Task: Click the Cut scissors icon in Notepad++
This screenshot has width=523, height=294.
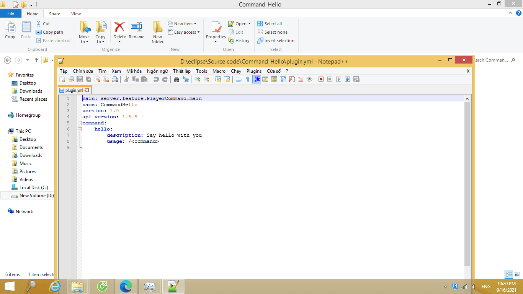Action: coord(126,79)
